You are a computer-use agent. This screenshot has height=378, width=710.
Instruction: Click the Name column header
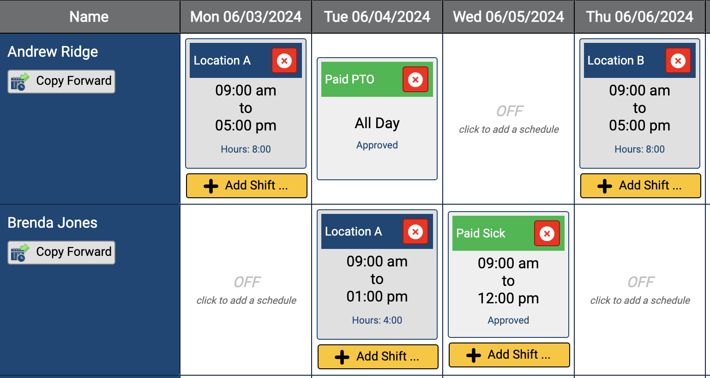click(x=89, y=16)
